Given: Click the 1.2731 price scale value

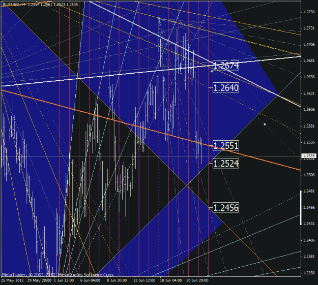Looking at the screenshot, I should (x=309, y=28).
